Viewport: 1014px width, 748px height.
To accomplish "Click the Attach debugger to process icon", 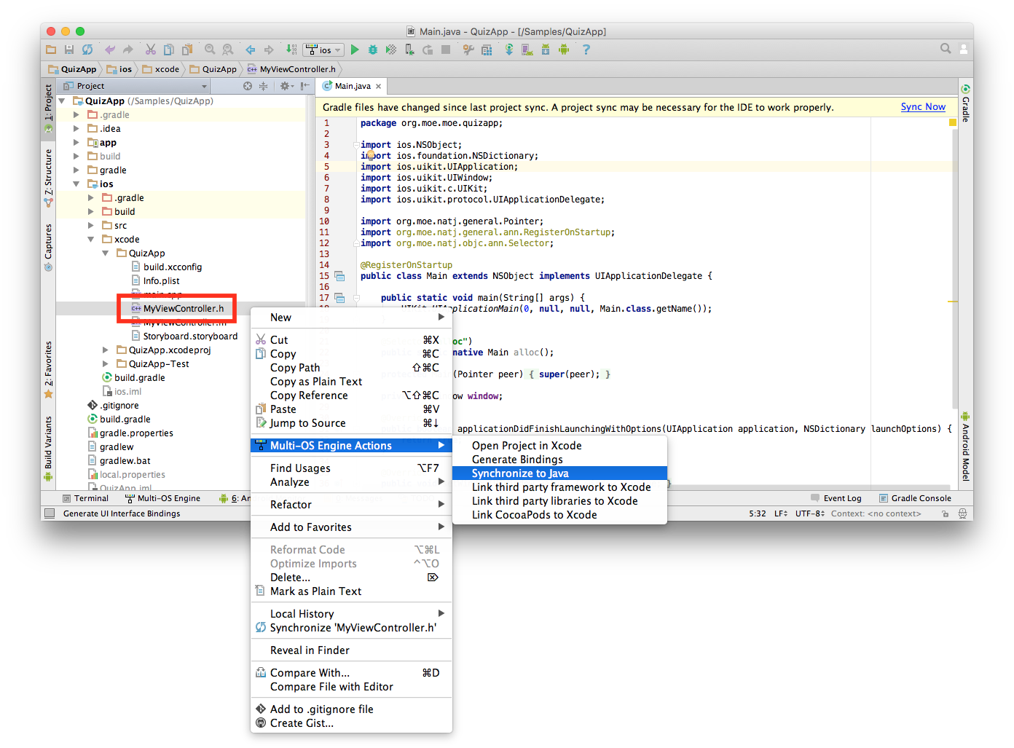I will [x=409, y=50].
